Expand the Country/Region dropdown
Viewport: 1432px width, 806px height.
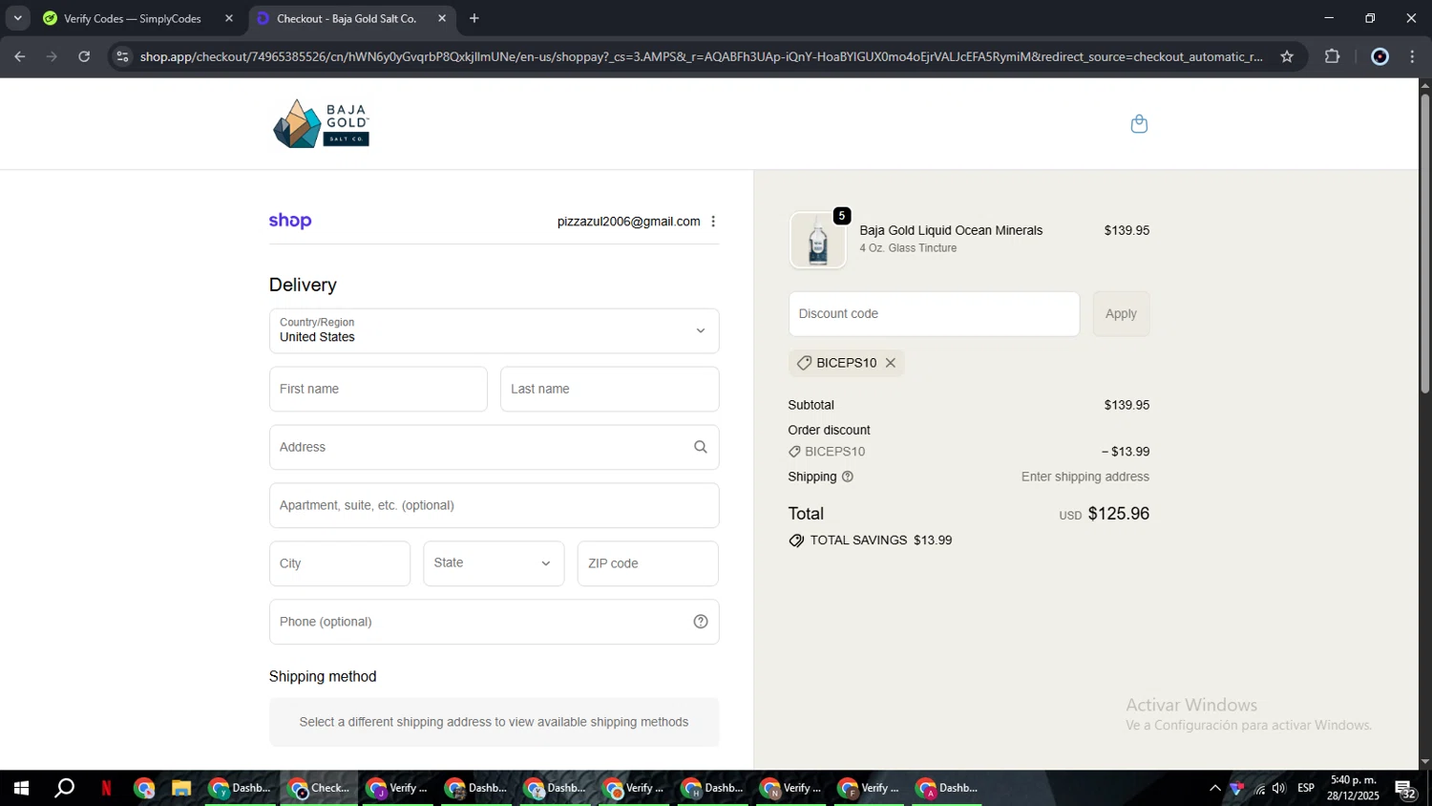coord(494,330)
